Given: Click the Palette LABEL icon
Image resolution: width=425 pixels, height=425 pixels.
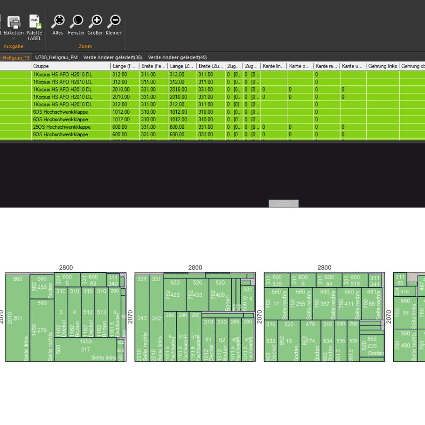Looking at the screenshot, I should click(34, 22).
